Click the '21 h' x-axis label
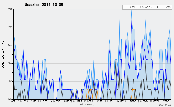This screenshot has height=107, width=174. [152, 101]
